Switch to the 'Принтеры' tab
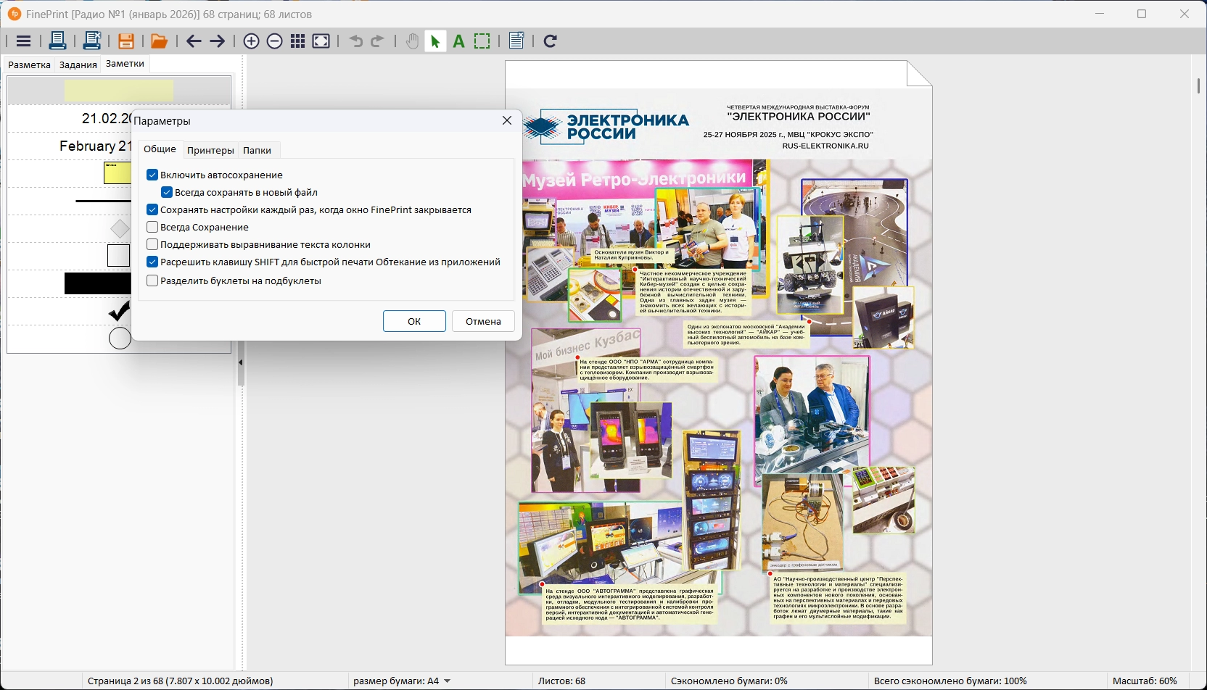This screenshot has height=690, width=1207. (x=210, y=150)
